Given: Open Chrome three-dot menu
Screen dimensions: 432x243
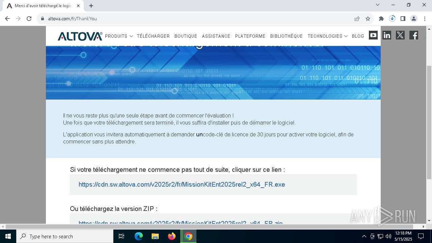Looking at the screenshot, I should click(x=425, y=19).
